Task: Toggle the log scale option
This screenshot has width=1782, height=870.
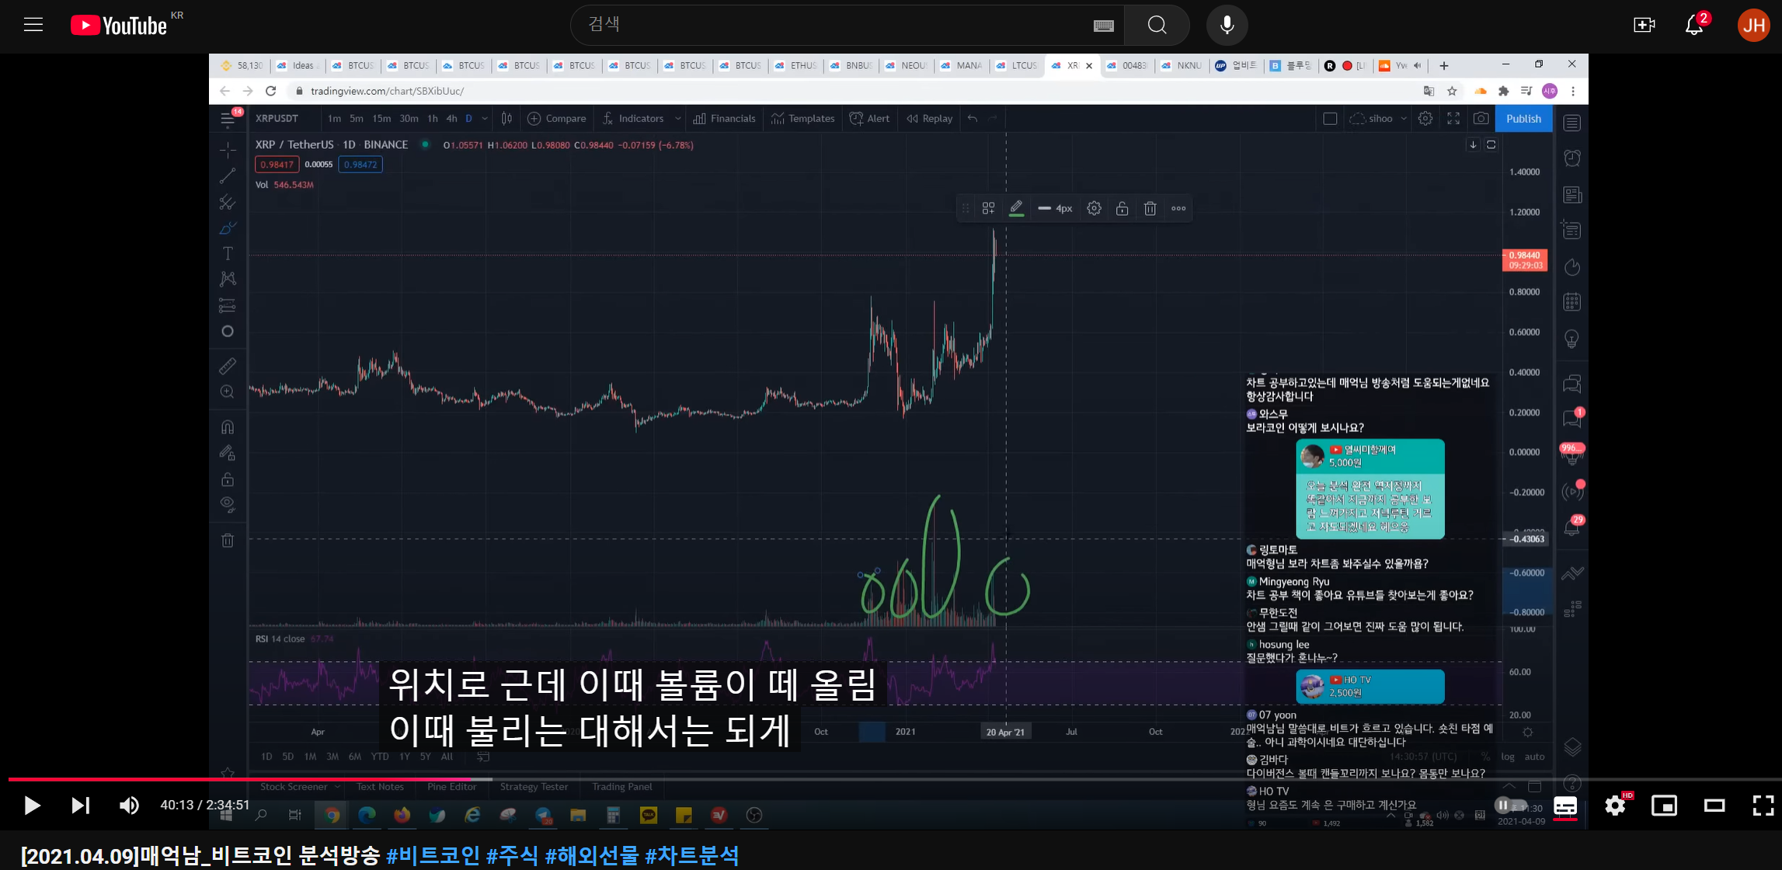Action: coord(1507,756)
